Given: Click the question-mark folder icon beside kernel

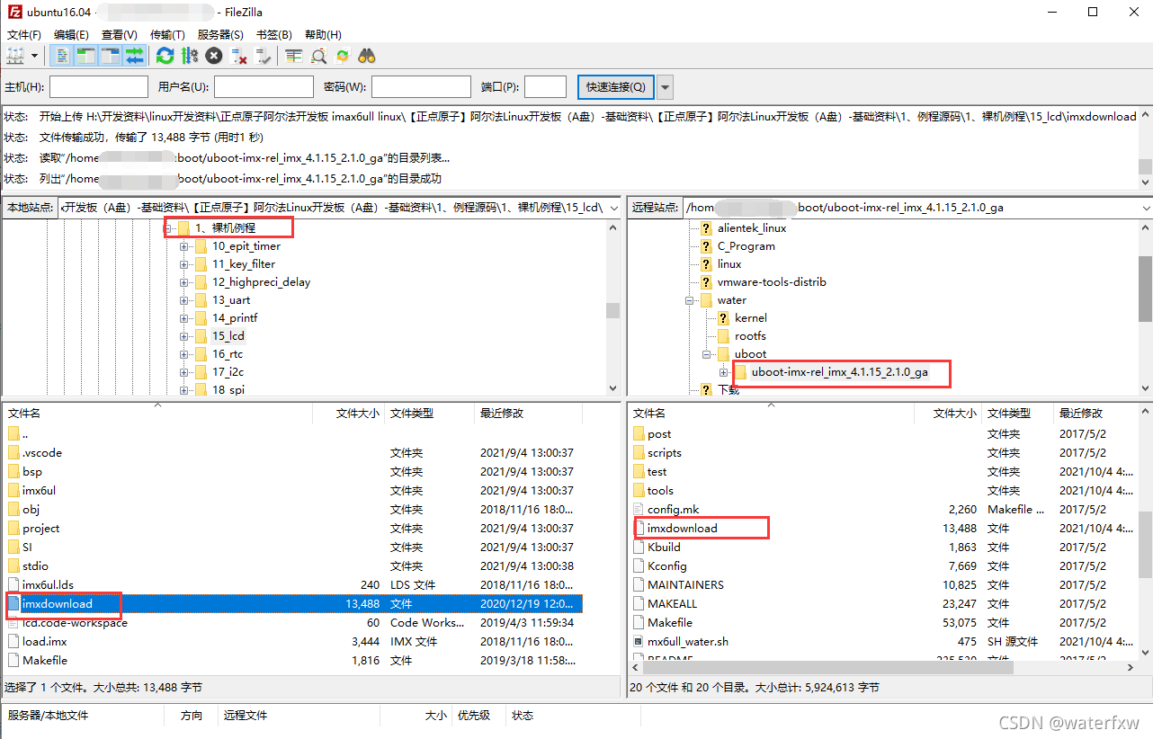Looking at the screenshot, I should [x=723, y=318].
